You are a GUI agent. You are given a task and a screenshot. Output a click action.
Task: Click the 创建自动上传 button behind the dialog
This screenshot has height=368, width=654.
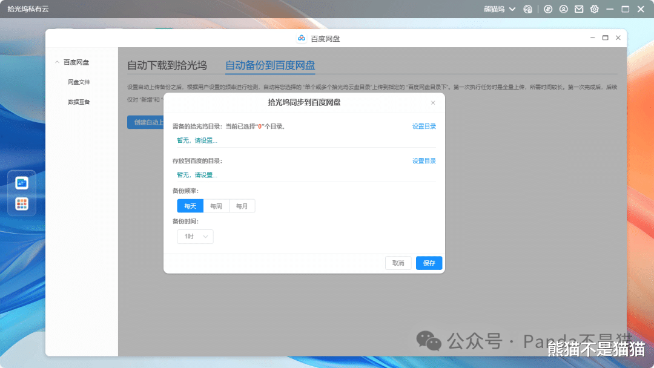click(145, 122)
